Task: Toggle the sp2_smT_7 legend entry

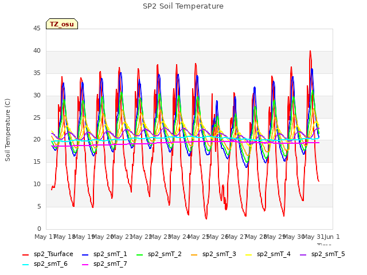Action: [104, 264]
